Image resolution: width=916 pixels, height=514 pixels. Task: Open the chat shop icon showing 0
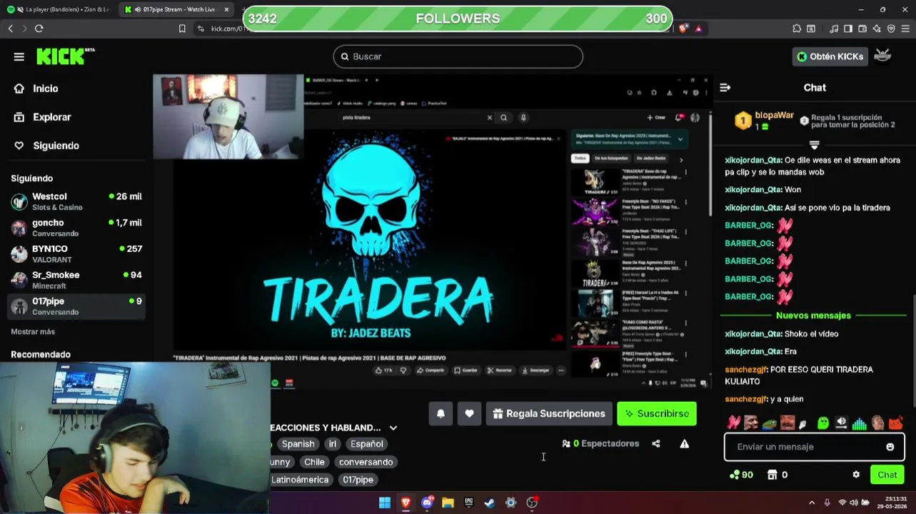tap(777, 475)
